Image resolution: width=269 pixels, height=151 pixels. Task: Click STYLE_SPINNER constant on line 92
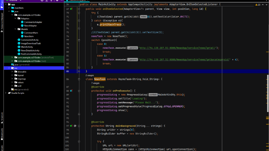coord(173,106)
